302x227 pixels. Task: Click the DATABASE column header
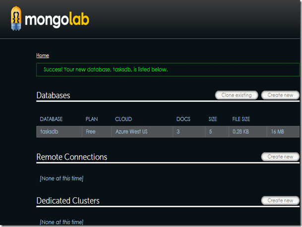51,119
